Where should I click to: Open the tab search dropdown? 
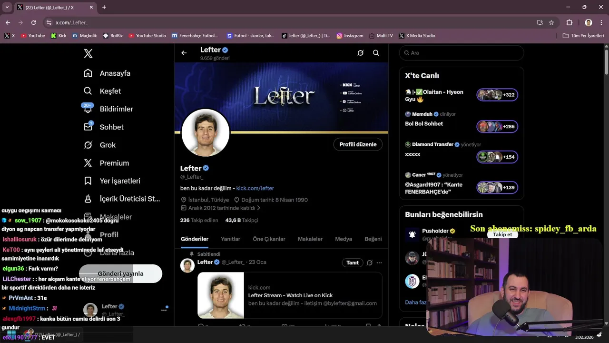coord(7,7)
